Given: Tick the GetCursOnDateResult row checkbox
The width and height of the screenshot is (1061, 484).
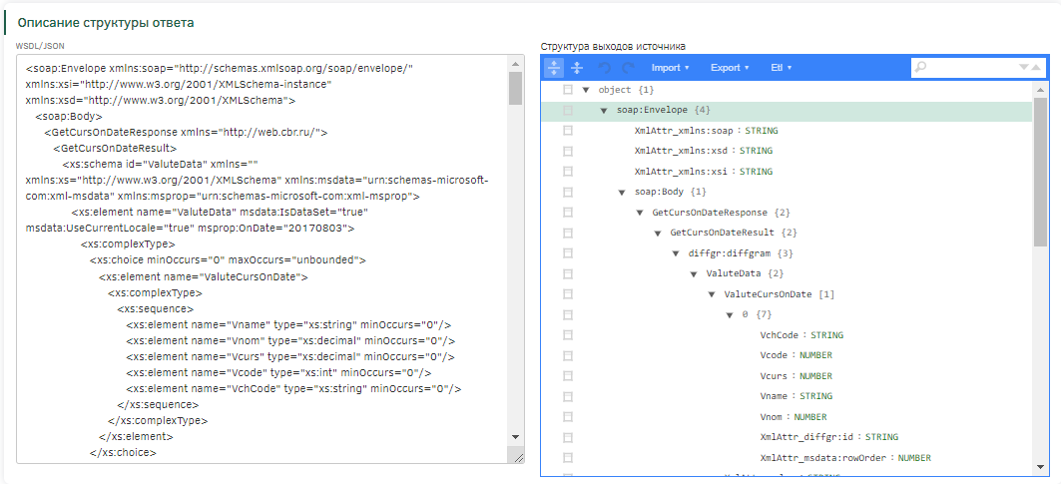Looking at the screenshot, I should coord(568,233).
